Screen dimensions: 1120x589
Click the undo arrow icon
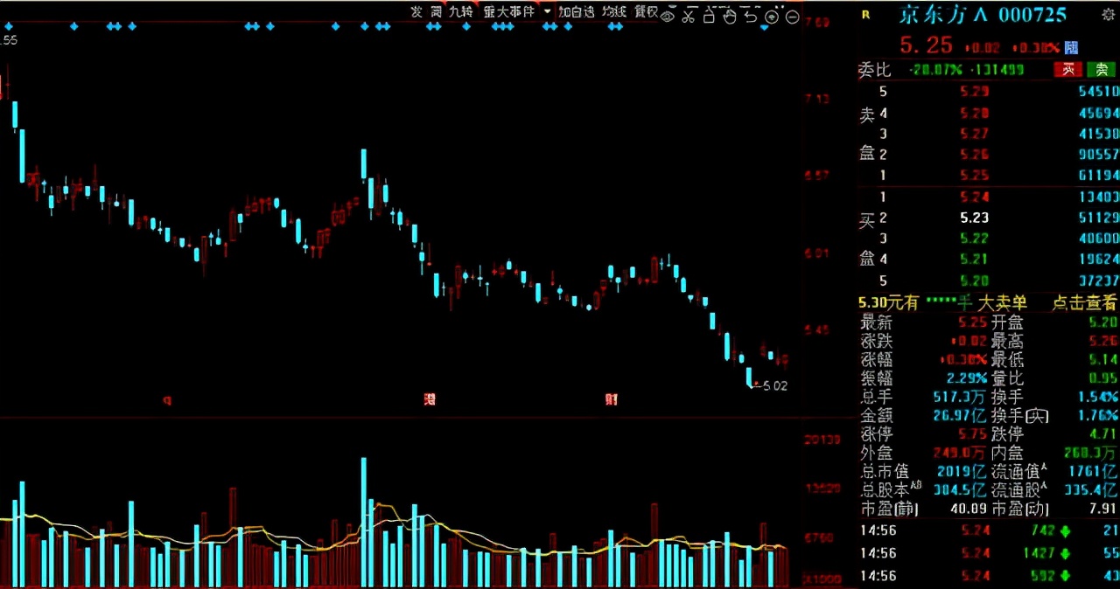coord(751,16)
